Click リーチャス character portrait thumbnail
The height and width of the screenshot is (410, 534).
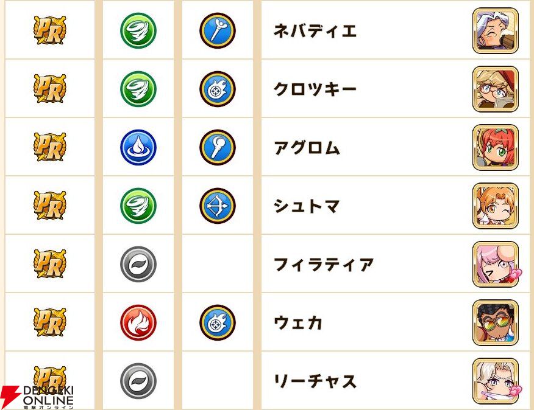(x=495, y=381)
